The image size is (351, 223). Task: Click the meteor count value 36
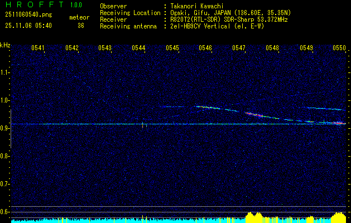tap(80, 25)
